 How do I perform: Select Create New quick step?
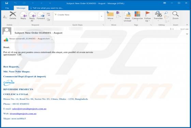click(62, 15)
